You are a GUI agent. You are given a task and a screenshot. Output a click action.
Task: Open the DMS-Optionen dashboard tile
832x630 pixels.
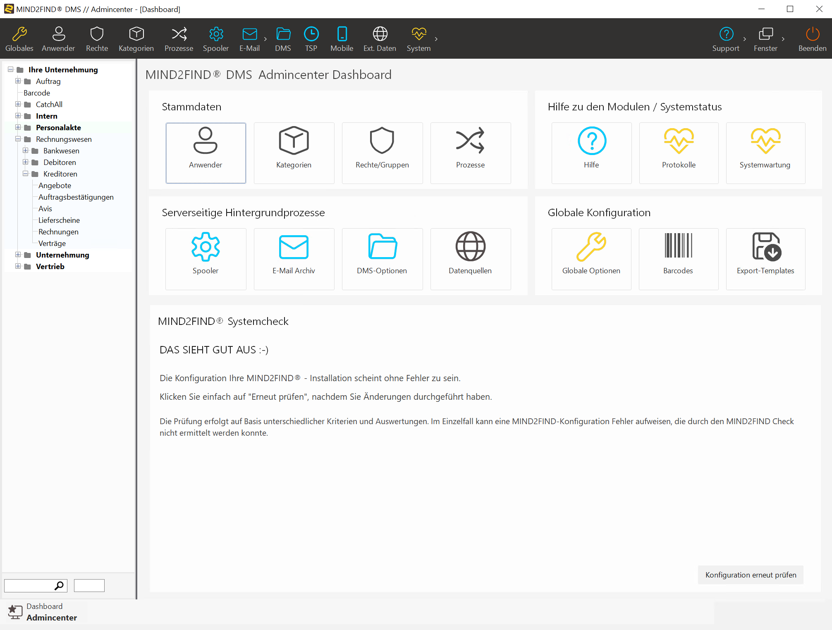pyautogui.click(x=382, y=259)
